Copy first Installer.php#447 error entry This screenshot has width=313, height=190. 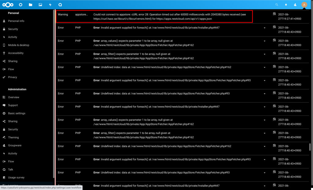point(274,27)
